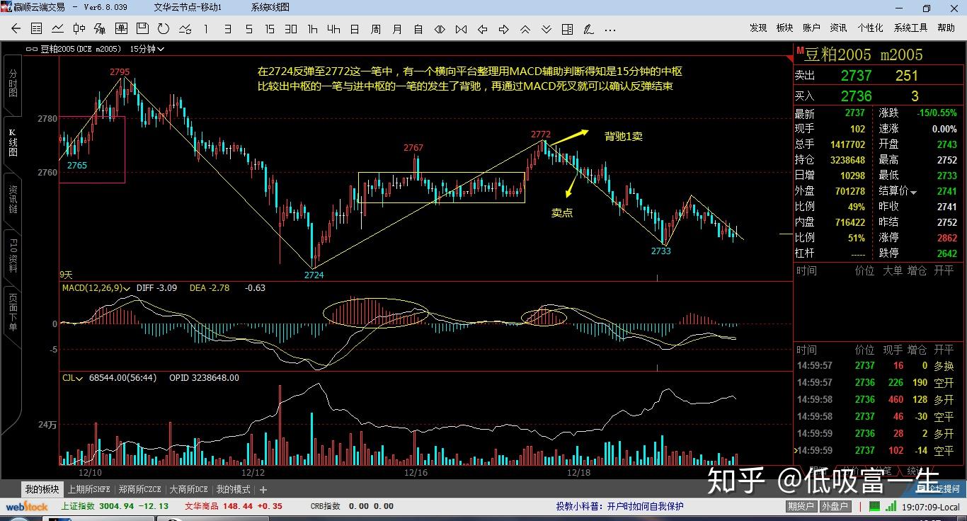Move chart left with left arrow icon
967x521 pixels.
[483, 29]
